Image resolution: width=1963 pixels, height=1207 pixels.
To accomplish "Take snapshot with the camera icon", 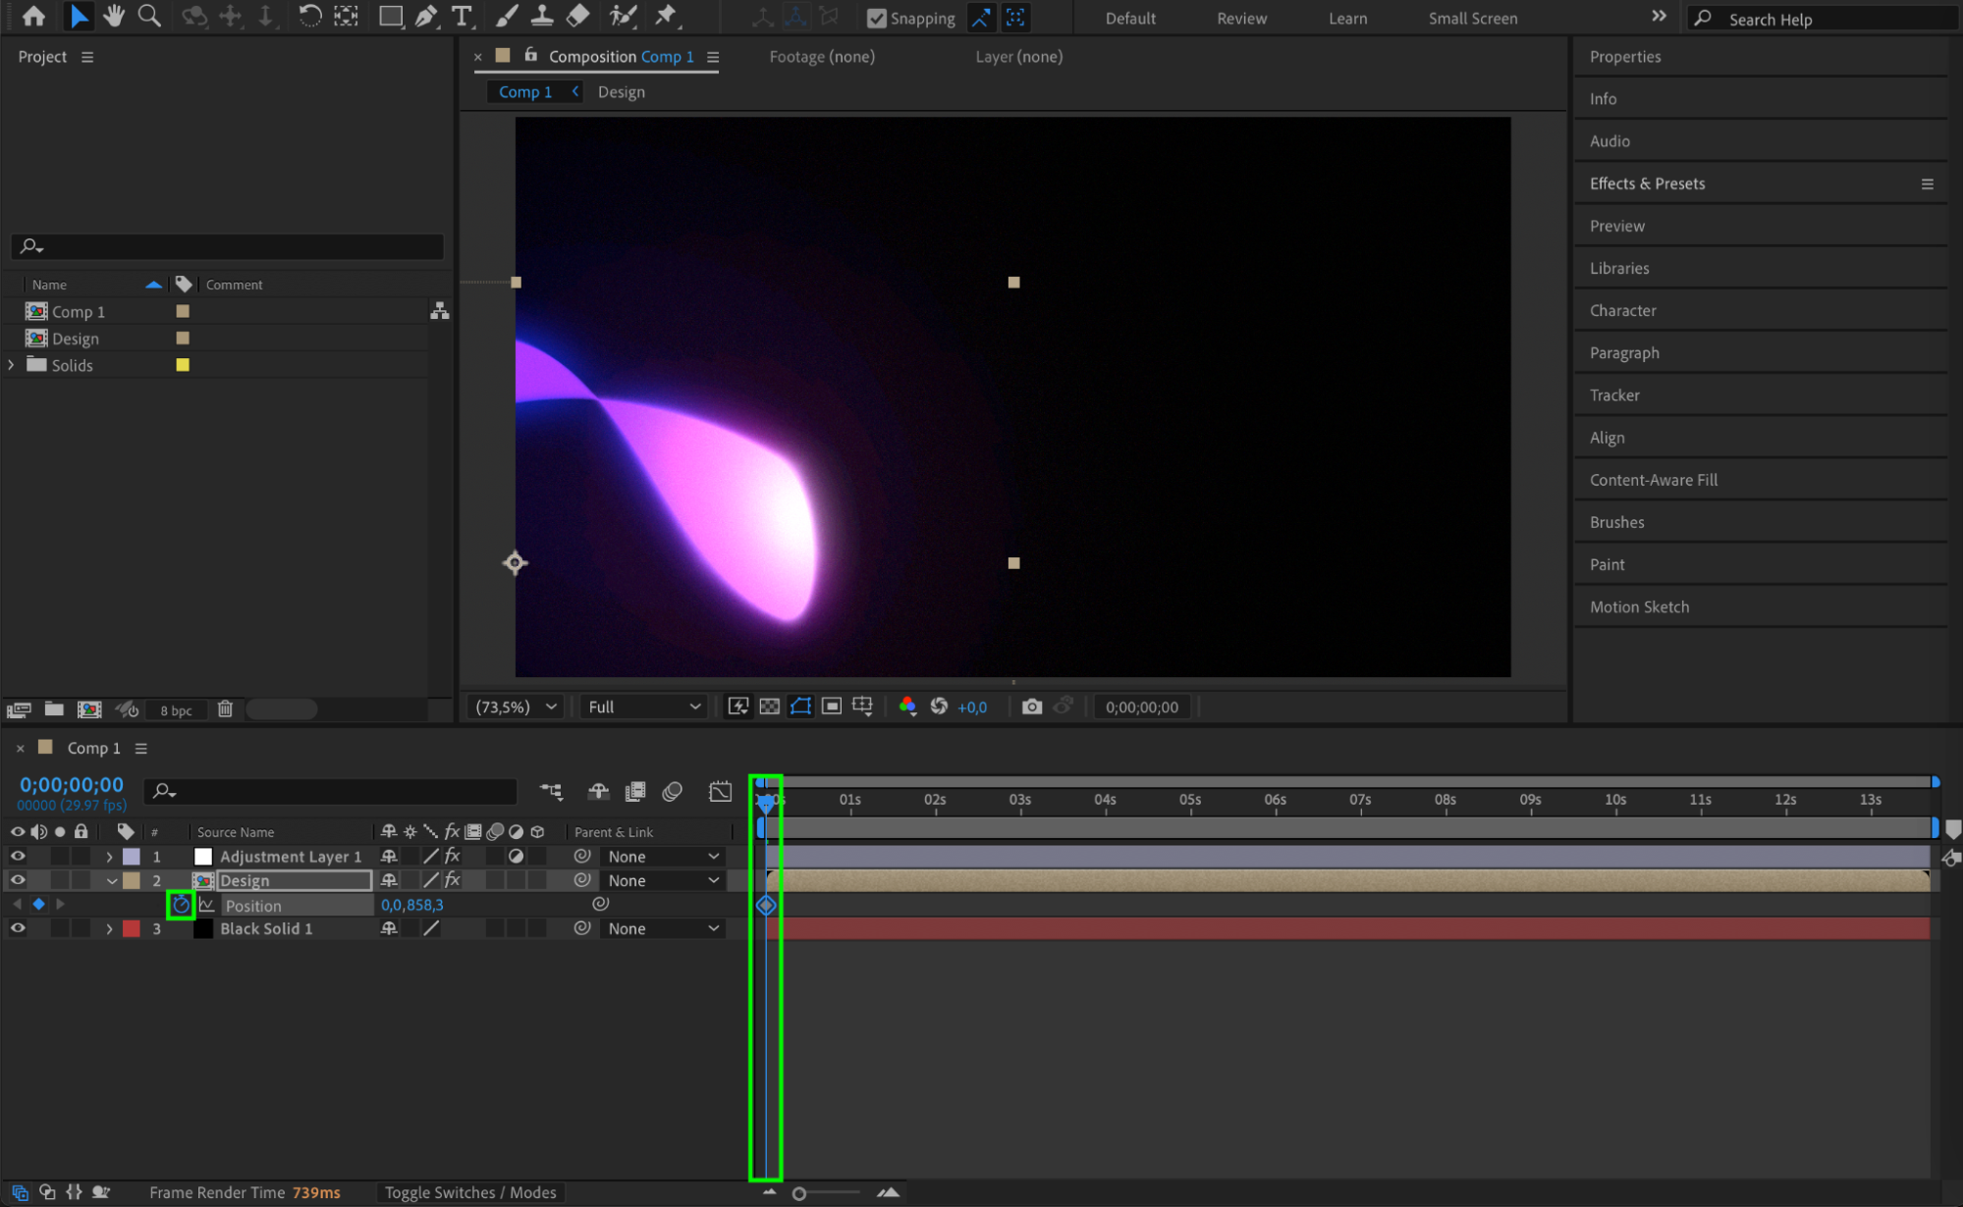I will click(1031, 707).
